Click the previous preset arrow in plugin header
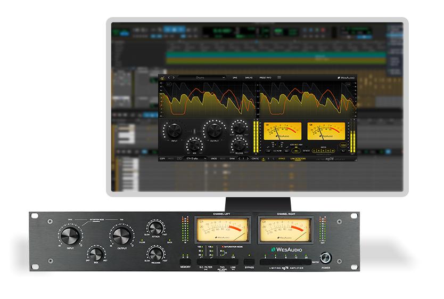This screenshot has width=444, height=299. (168, 77)
